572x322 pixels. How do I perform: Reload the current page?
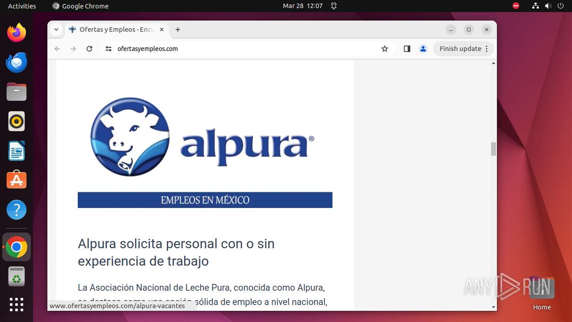(89, 49)
